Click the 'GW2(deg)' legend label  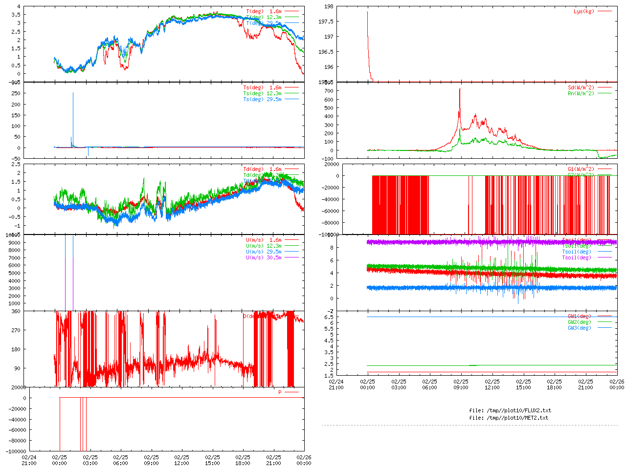tap(580, 322)
